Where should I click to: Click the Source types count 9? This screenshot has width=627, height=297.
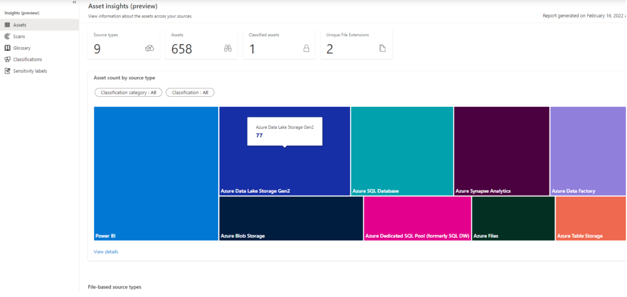click(x=97, y=49)
